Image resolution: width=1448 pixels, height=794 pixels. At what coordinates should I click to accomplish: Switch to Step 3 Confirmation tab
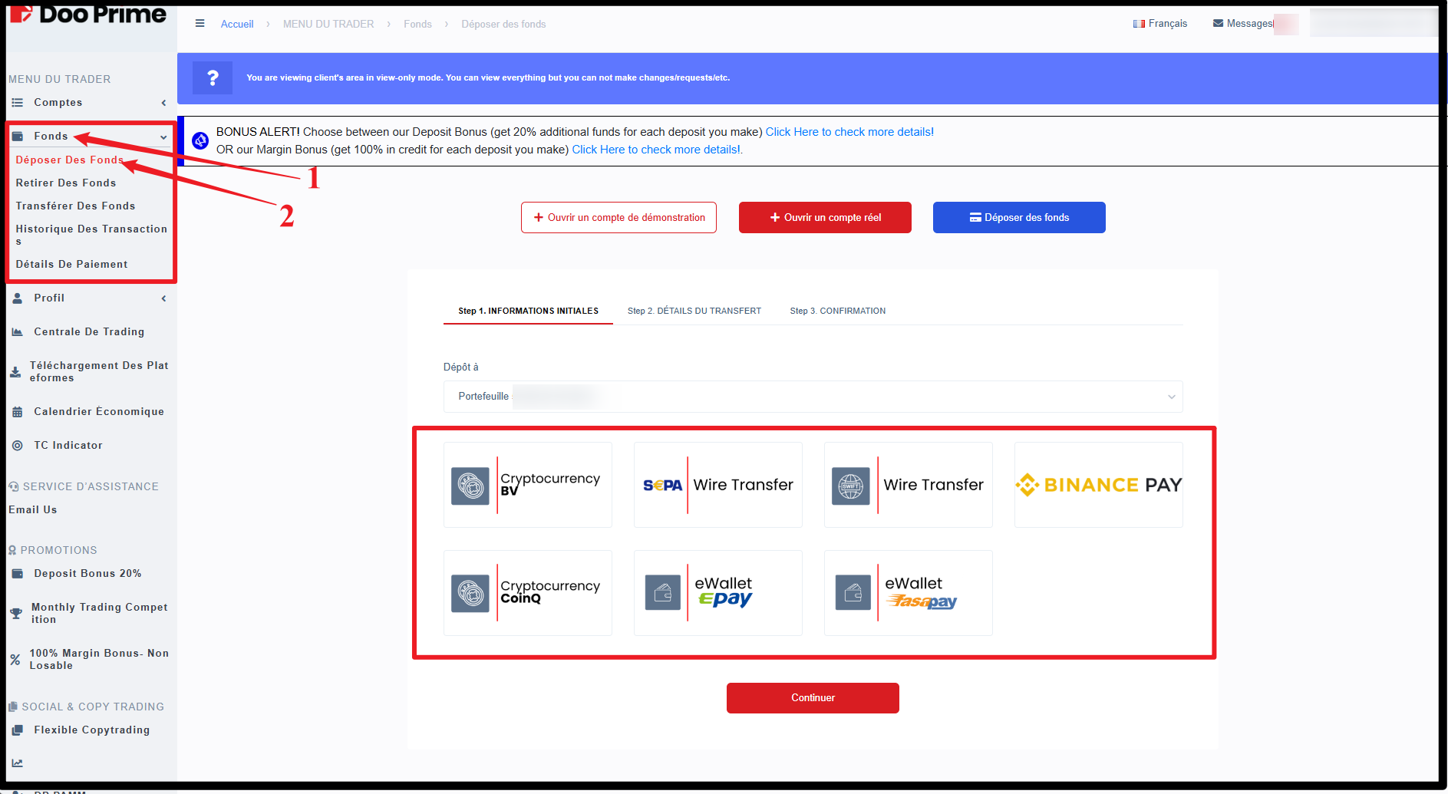(x=838, y=311)
